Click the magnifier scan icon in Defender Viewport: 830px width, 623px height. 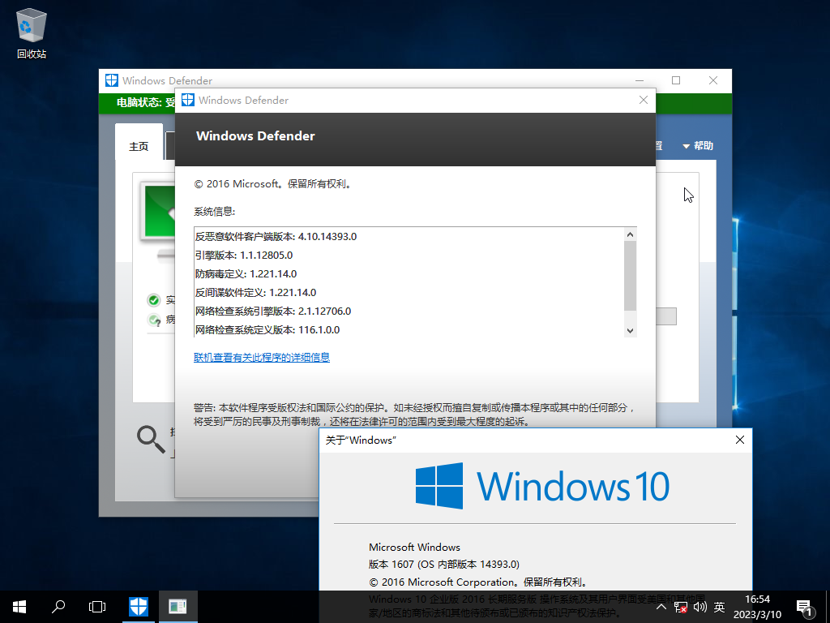pyautogui.click(x=151, y=439)
